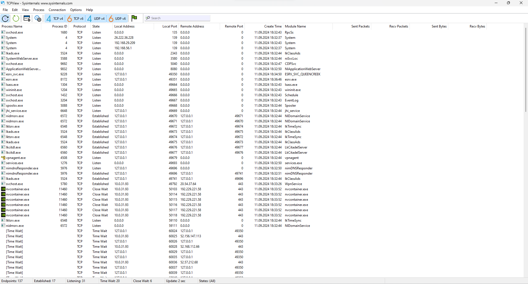Select module name WpnService
The width and height of the screenshot is (528, 284).
click(293, 184)
